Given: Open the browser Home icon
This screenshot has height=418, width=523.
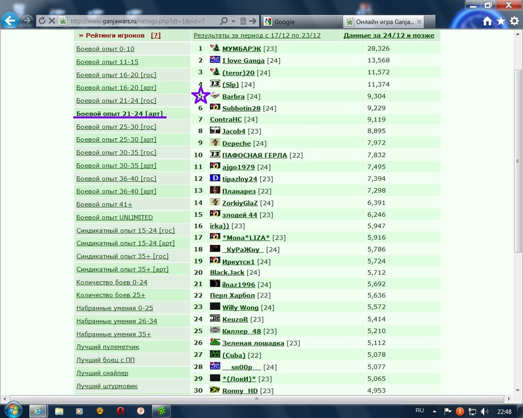Looking at the screenshot, I should 488,21.
